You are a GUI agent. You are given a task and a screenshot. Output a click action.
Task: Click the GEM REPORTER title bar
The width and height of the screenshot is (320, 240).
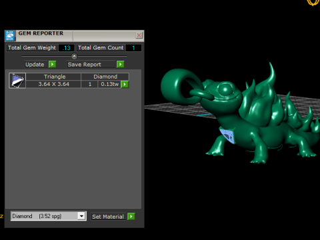75,35
